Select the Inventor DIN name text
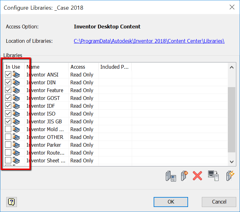 click(x=41, y=82)
